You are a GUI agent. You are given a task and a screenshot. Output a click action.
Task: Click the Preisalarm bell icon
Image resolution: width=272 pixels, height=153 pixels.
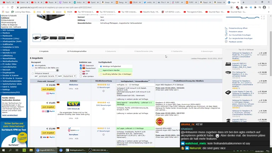(226, 32)
